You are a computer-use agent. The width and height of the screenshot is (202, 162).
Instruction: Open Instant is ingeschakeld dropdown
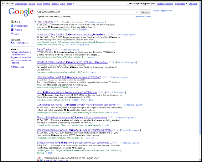(x=163, y=11)
